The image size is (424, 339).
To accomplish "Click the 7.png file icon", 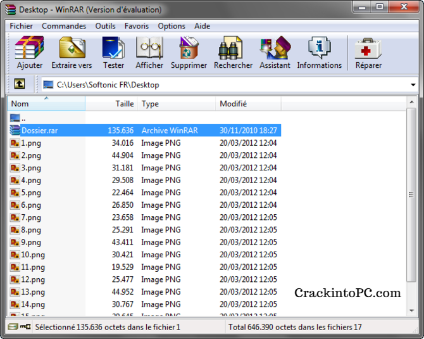I will pyautogui.click(x=15, y=217).
